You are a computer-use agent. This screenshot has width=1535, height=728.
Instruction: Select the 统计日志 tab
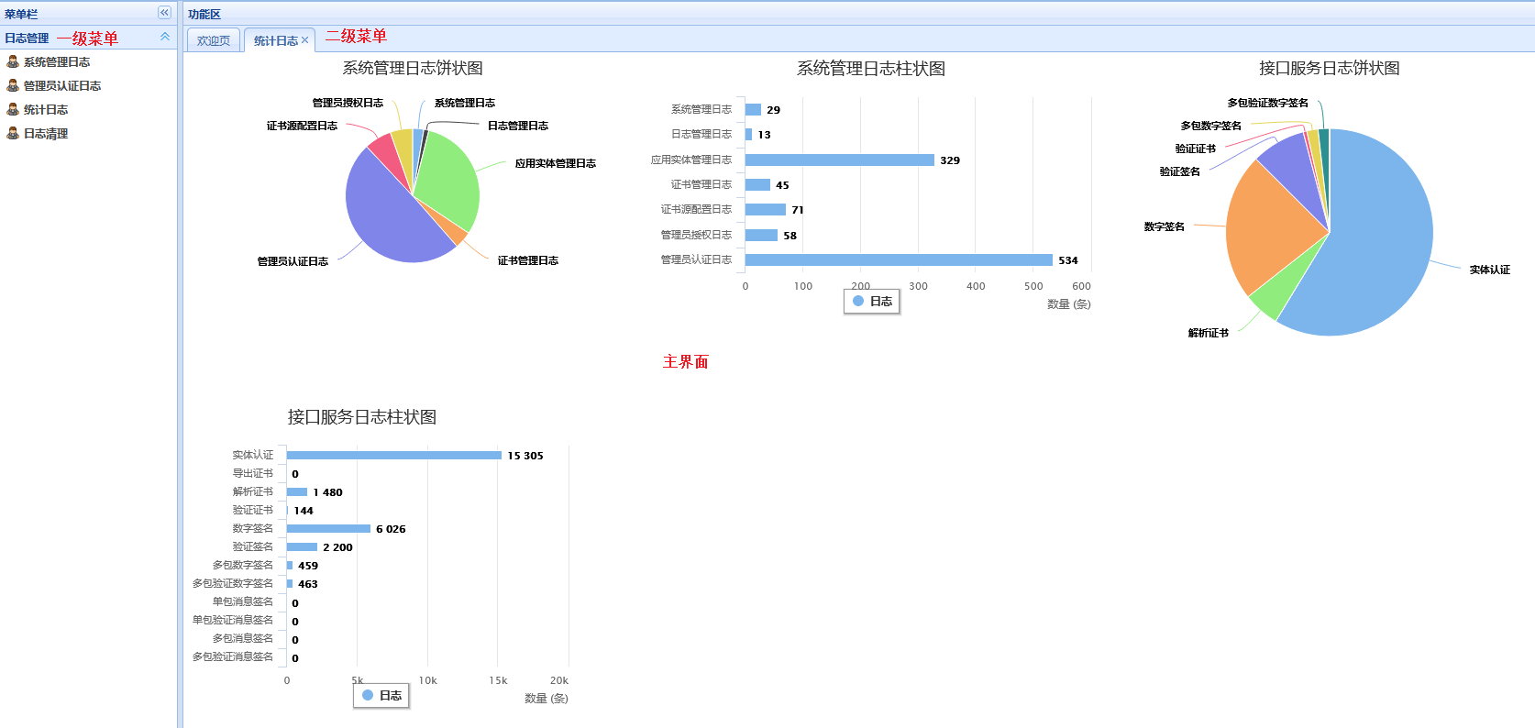[x=275, y=40]
